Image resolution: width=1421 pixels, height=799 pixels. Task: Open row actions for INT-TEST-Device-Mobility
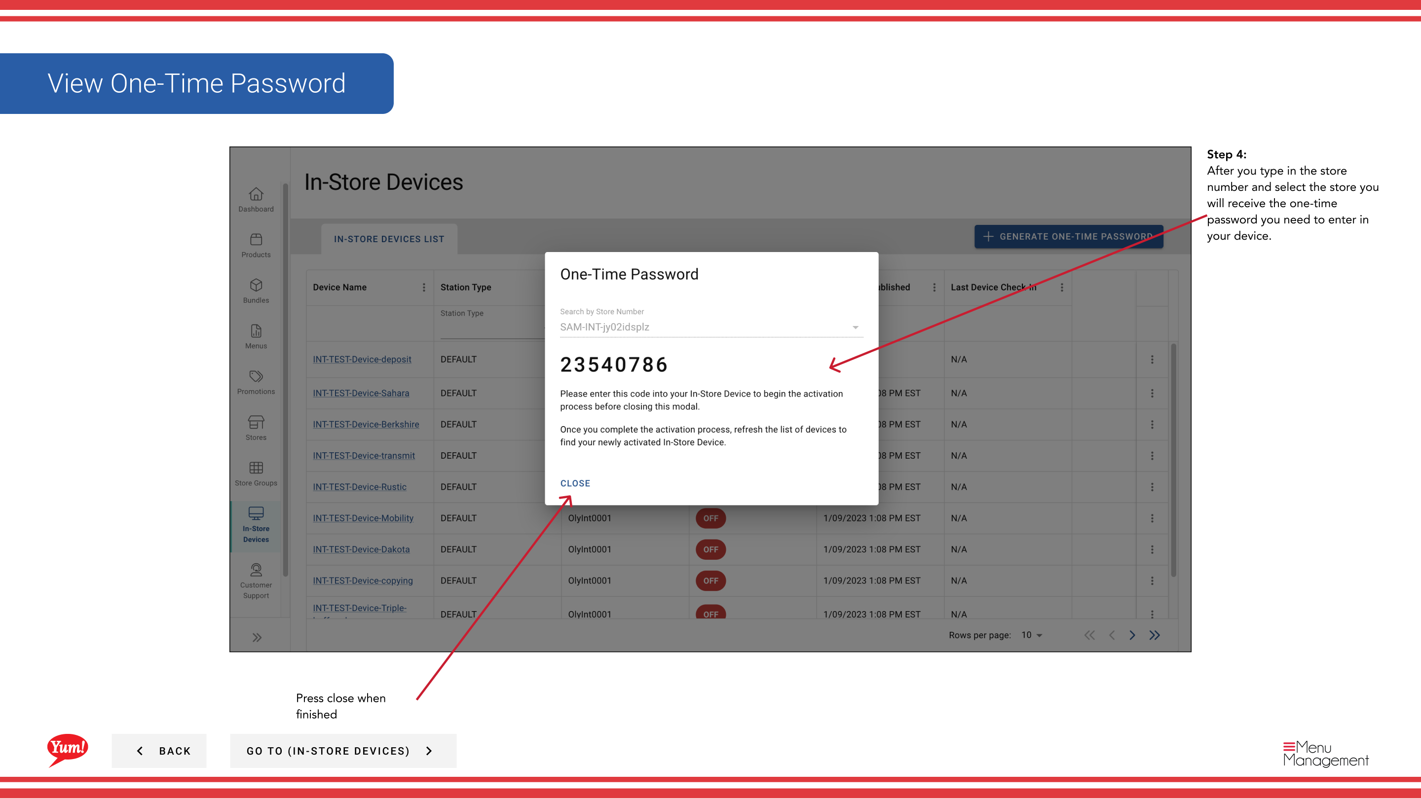[x=1153, y=518]
